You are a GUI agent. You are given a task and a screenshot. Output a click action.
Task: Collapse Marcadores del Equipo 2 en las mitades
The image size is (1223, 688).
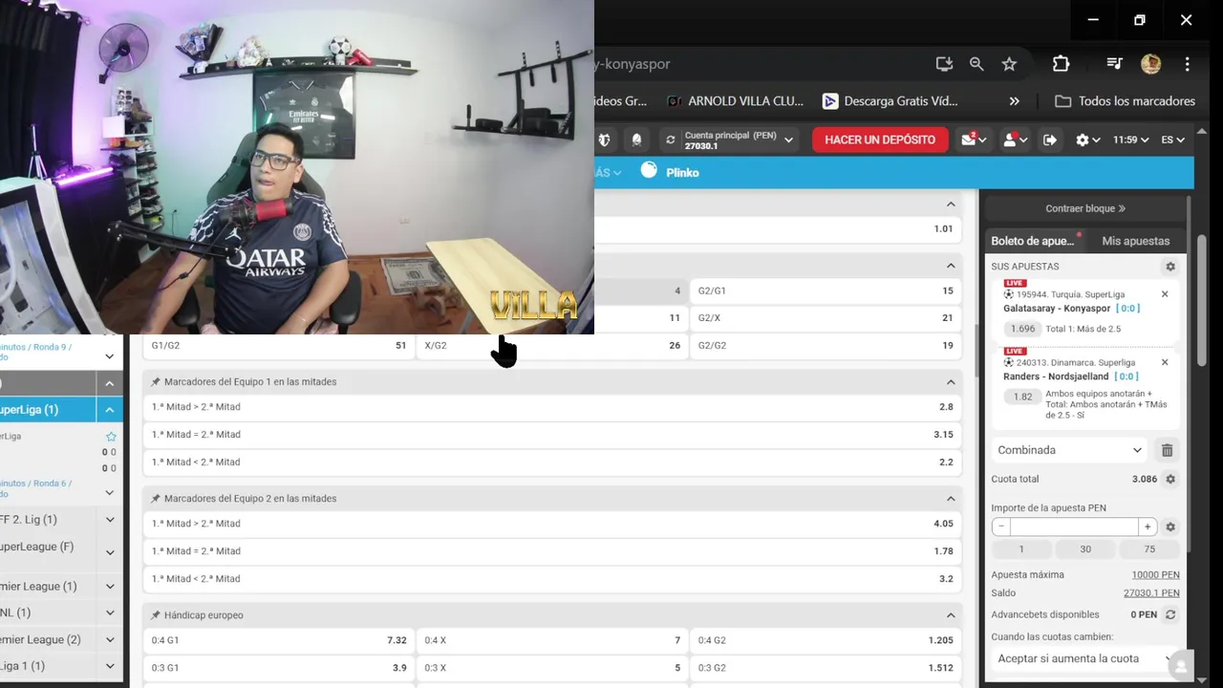pos(951,499)
